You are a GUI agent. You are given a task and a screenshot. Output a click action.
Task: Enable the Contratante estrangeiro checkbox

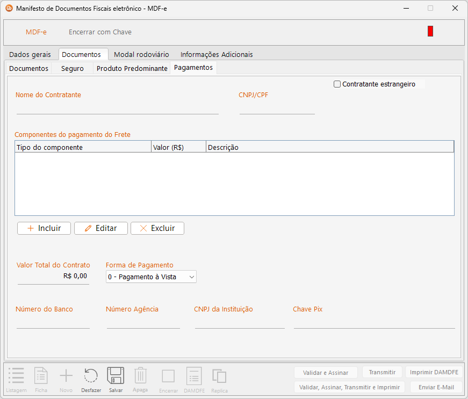click(337, 84)
